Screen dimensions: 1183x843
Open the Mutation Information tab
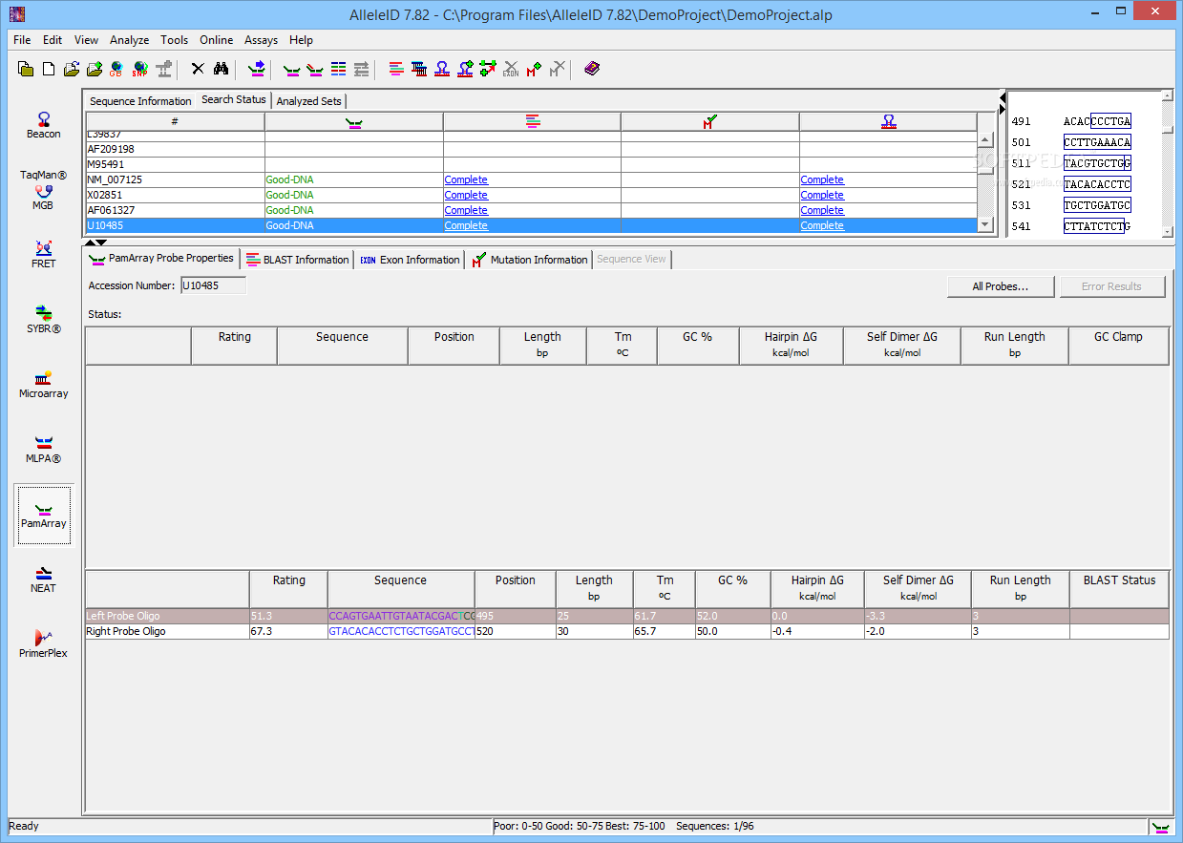[529, 260]
